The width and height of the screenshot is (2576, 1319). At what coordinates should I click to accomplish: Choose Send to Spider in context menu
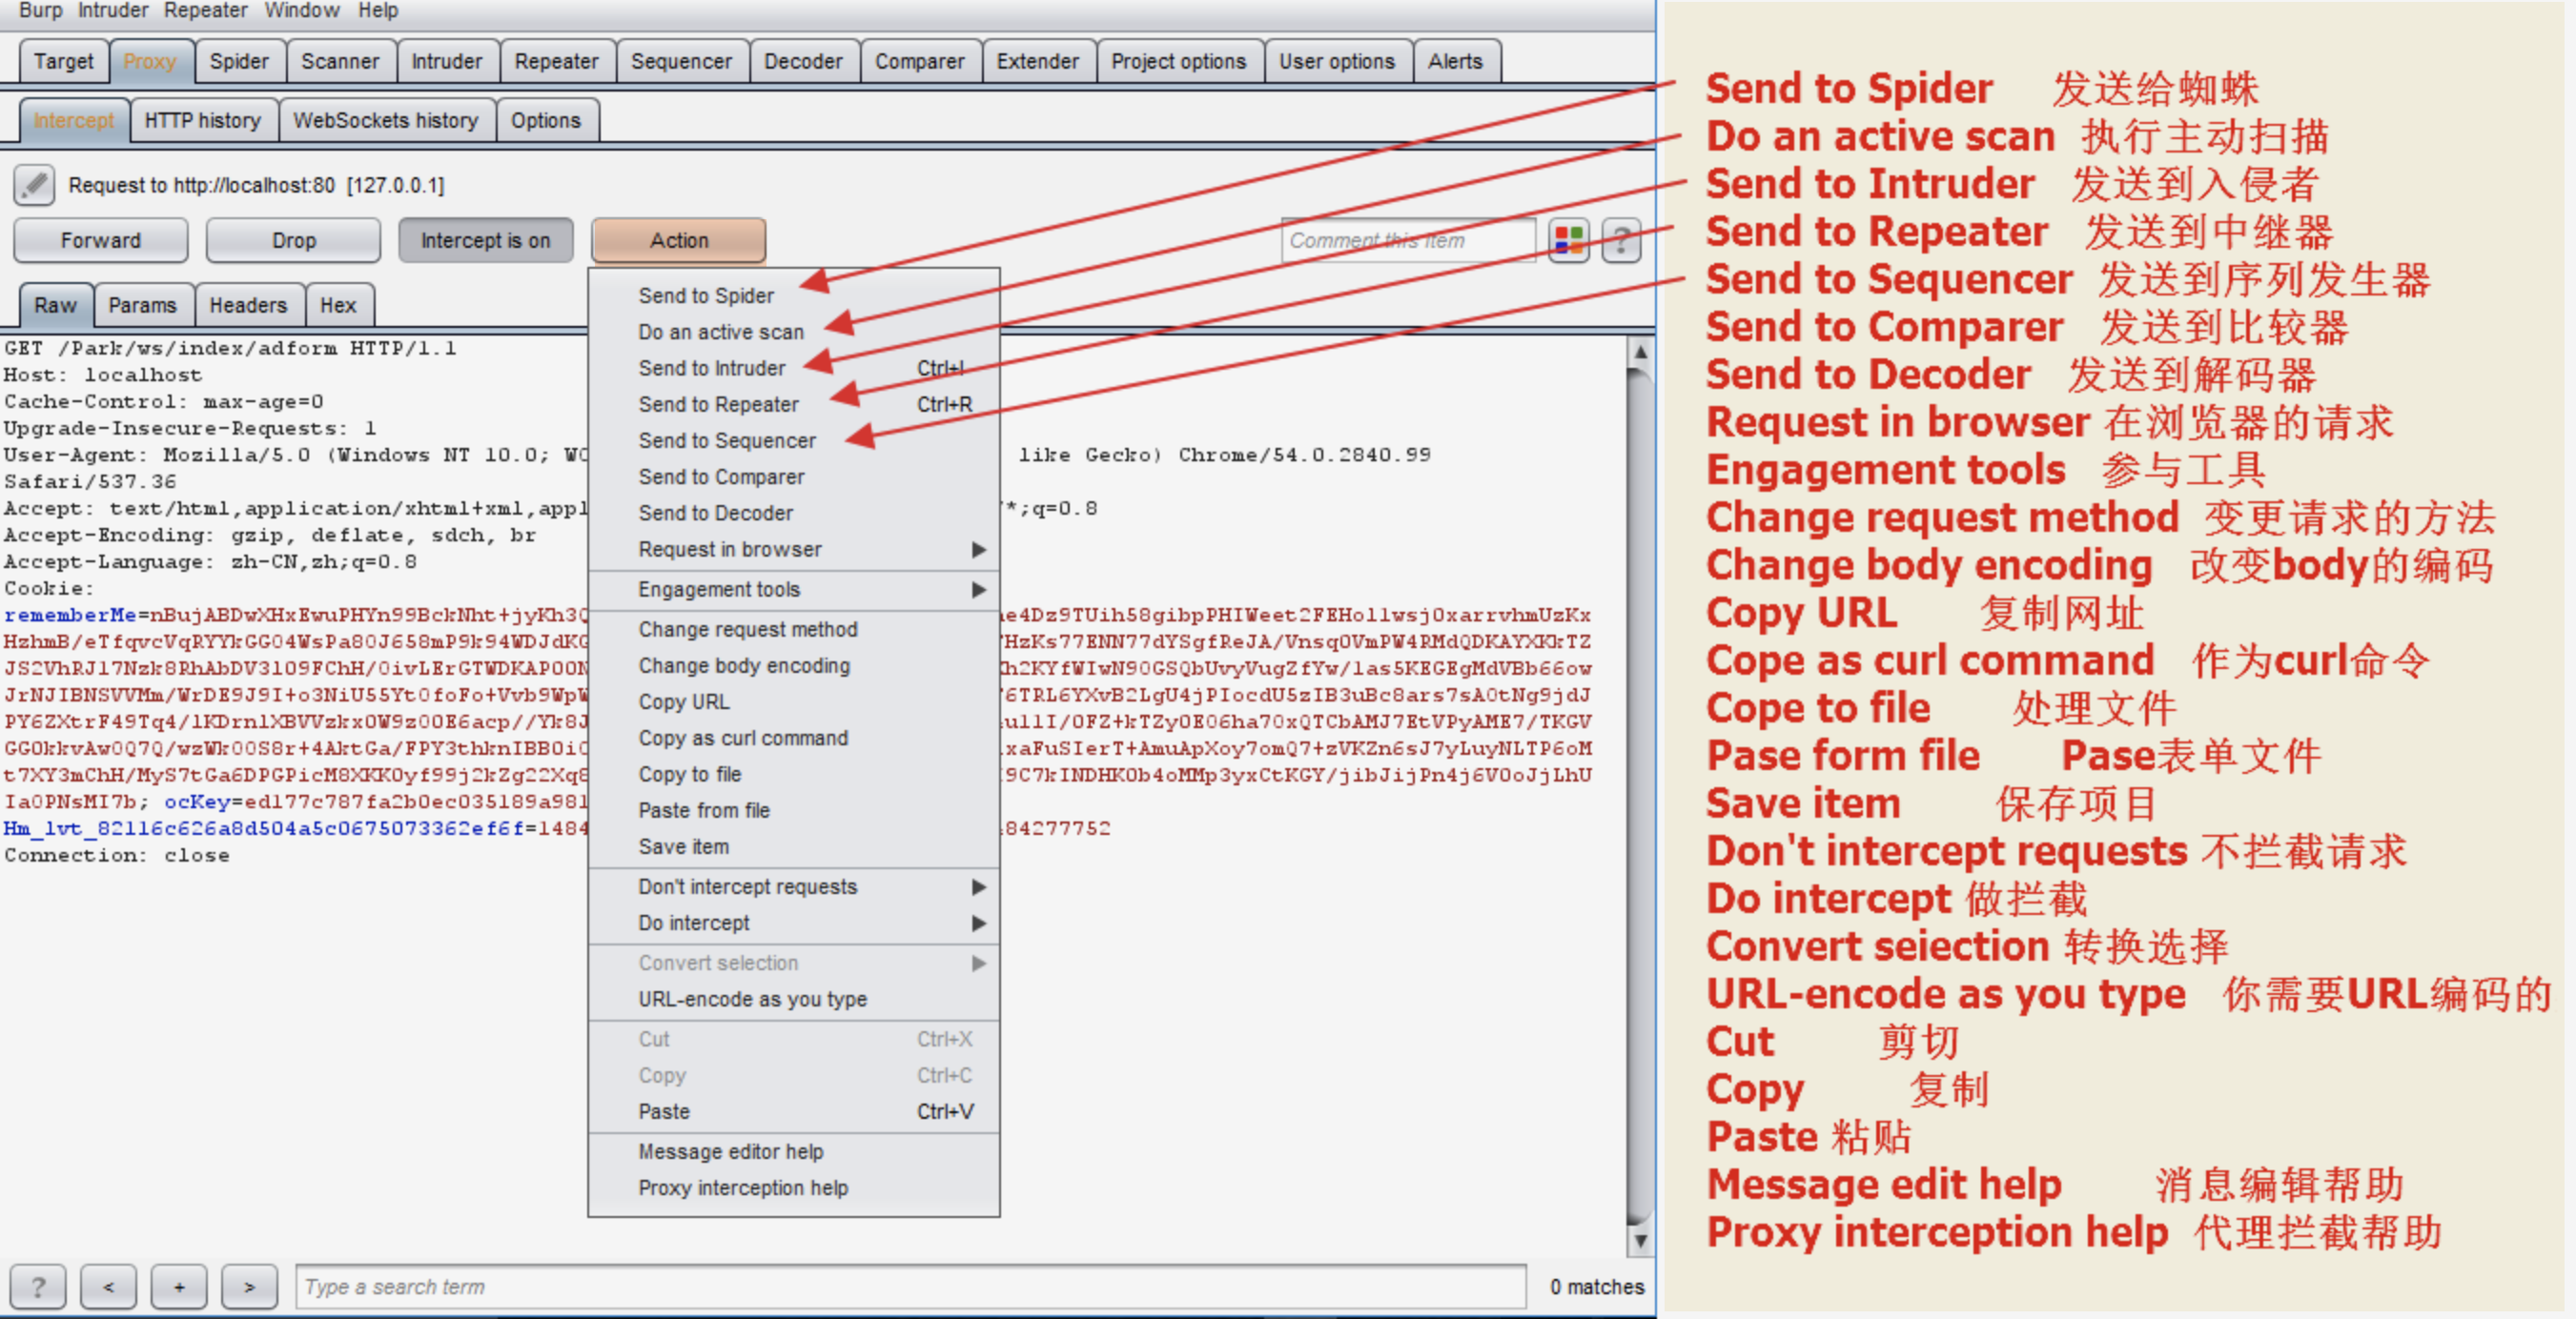[794, 296]
